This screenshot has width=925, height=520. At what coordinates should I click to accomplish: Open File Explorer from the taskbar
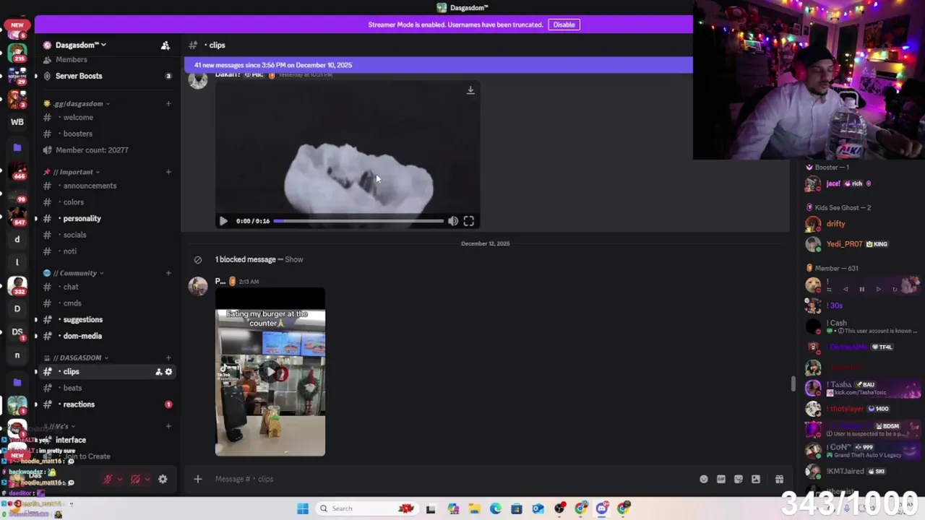click(x=474, y=508)
